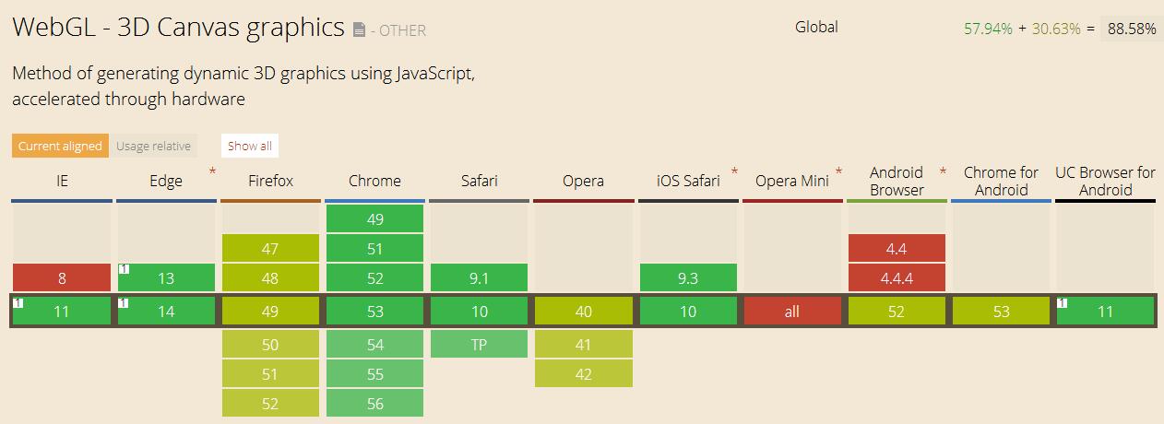
Task: Click the asterisk beside iOS Safari header
Action: point(734,171)
